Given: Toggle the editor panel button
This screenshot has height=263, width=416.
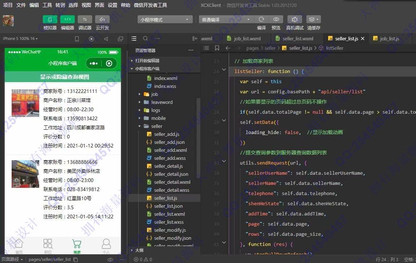Looking at the screenshot, I should 68,19.
